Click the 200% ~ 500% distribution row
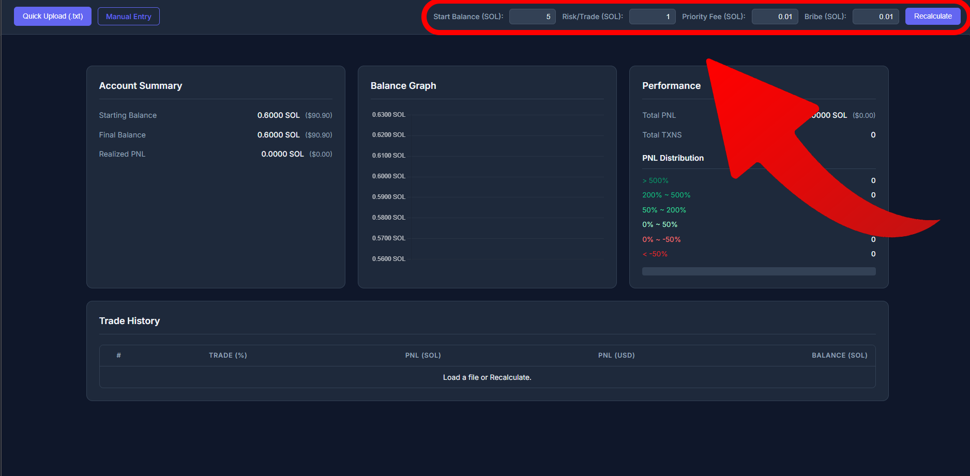 point(759,195)
